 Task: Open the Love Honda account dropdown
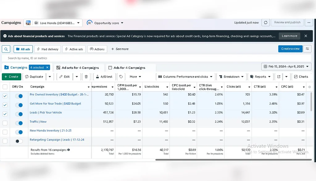pos(53,23)
